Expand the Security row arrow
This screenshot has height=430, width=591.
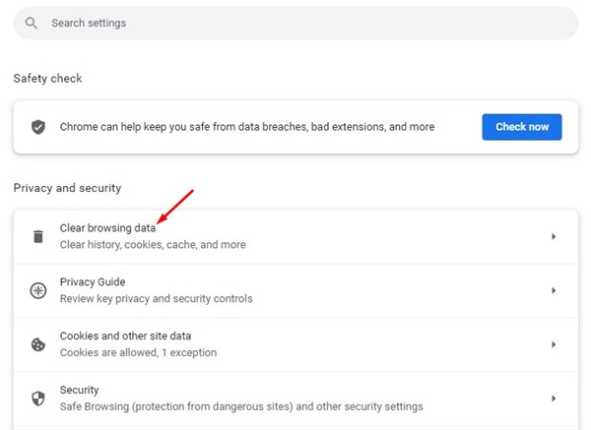coord(554,399)
